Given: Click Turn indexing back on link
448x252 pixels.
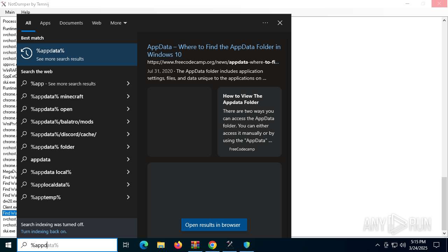Looking at the screenshot, I should coord(44,231).
